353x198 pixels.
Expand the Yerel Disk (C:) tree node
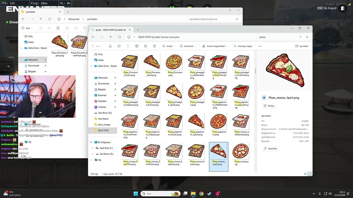coord(93,148)
